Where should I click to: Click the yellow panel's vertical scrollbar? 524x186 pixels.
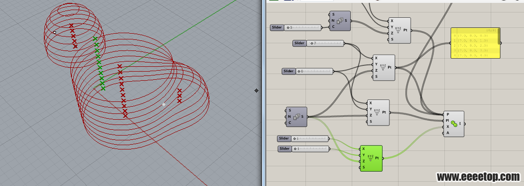(x=499, y=36)
